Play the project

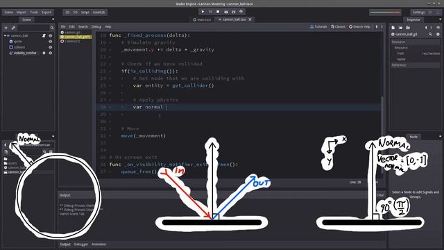tap(203, 12)
